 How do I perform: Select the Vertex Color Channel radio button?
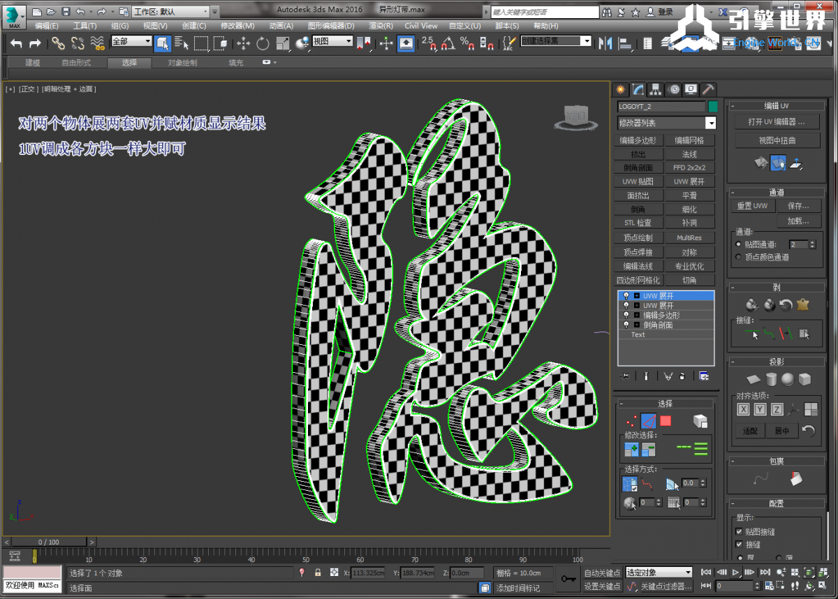tap(739, 257)
